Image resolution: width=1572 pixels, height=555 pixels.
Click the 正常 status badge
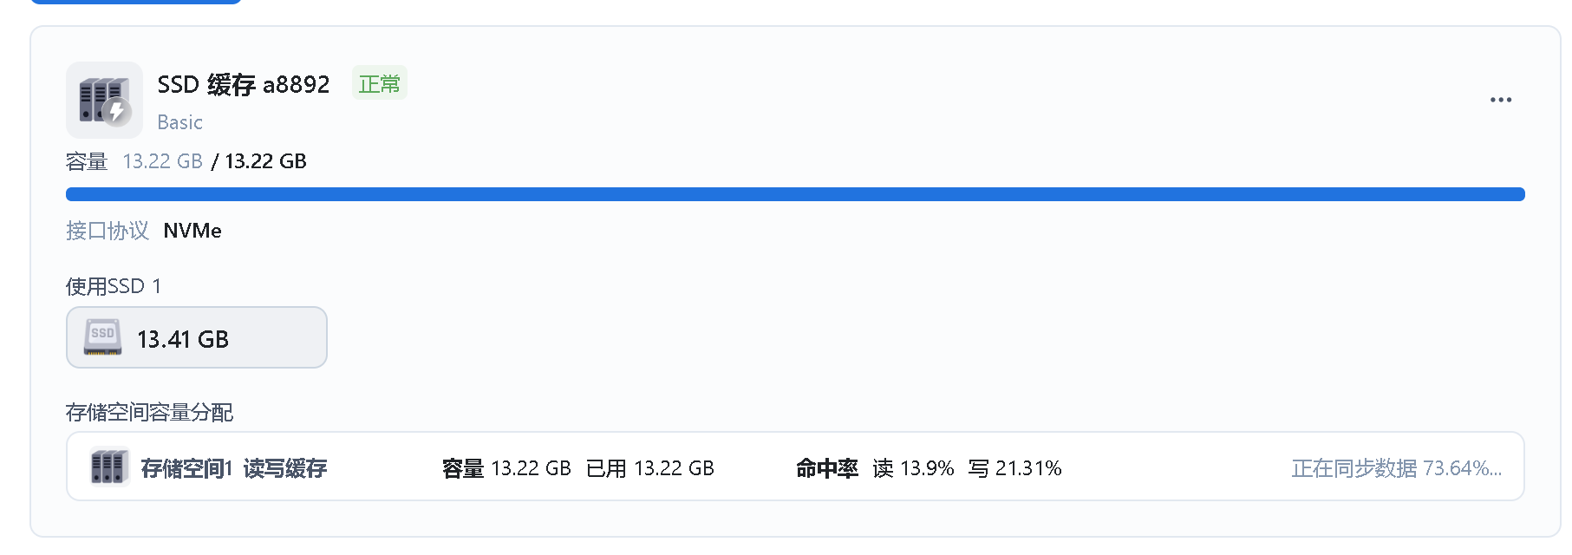point(380,83)
